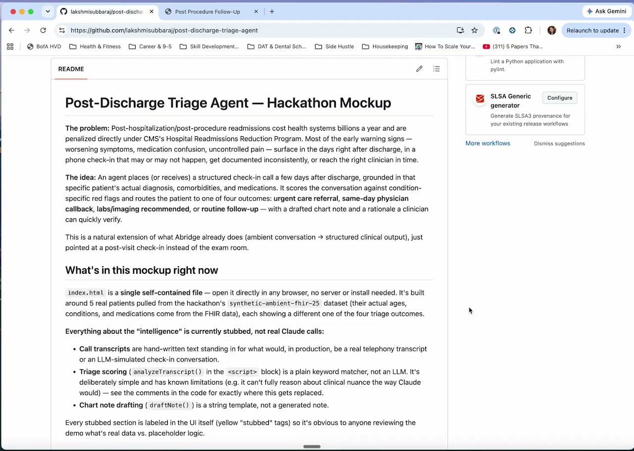This screenshot has width=634, height=451.
Task: Click the "routine follow-up" bold text
Action: coord(230,209)
